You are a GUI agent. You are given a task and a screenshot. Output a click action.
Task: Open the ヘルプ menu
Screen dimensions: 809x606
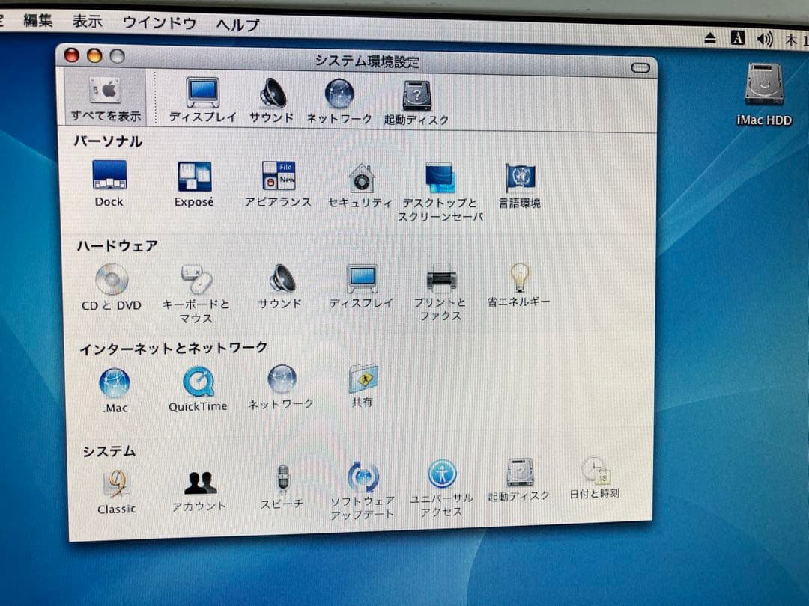tap(236, 23)
